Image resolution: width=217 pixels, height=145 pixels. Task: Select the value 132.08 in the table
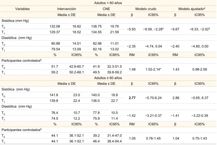point(55,26)
